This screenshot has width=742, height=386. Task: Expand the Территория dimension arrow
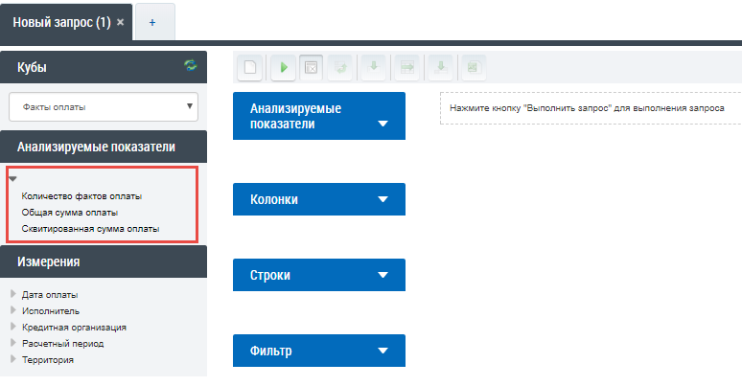13,359
